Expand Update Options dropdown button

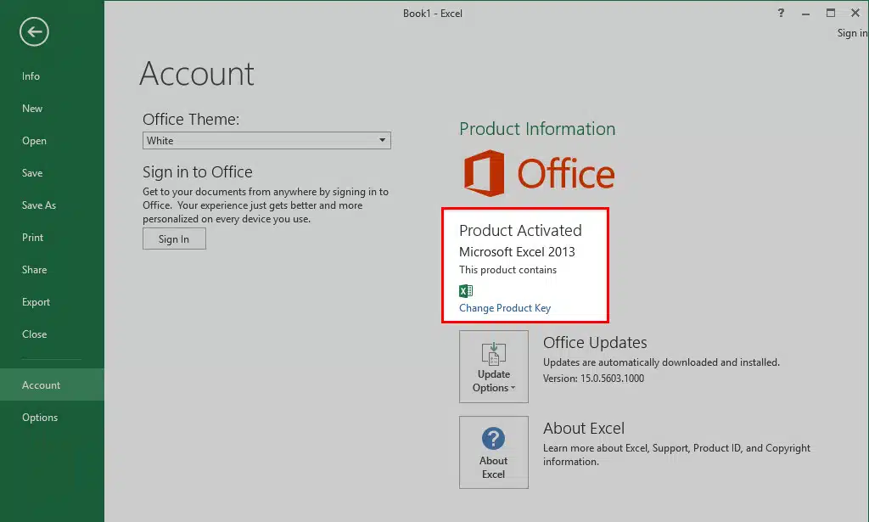(493, 367)
